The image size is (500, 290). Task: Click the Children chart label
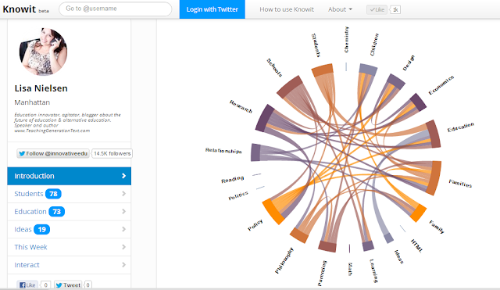(374, 45)
